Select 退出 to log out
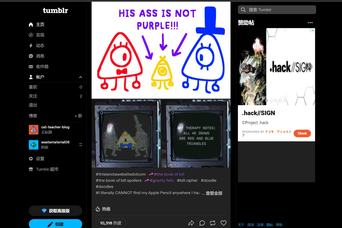342x228 pixels. point(33,105)
